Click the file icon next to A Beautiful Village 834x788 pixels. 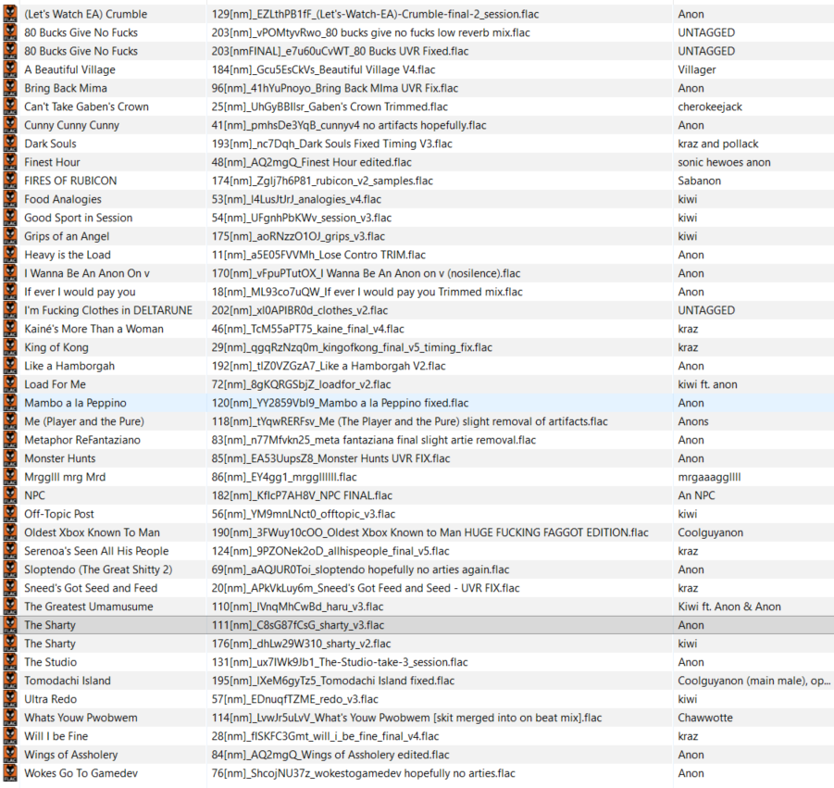pos(10,69)
